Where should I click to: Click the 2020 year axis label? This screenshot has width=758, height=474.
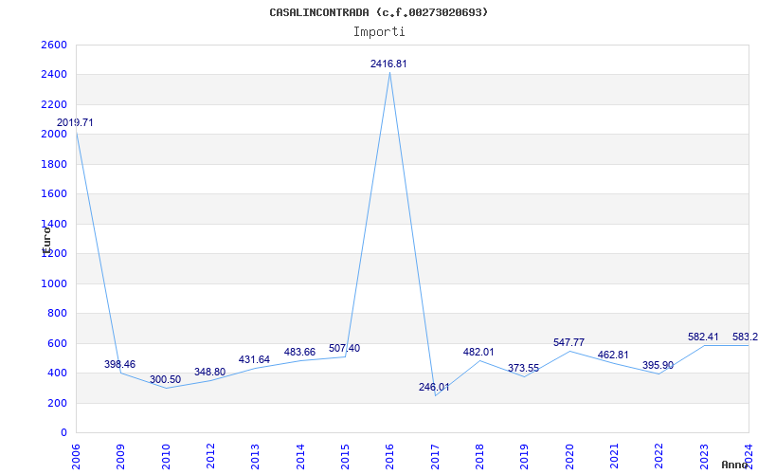coord(569,456)
